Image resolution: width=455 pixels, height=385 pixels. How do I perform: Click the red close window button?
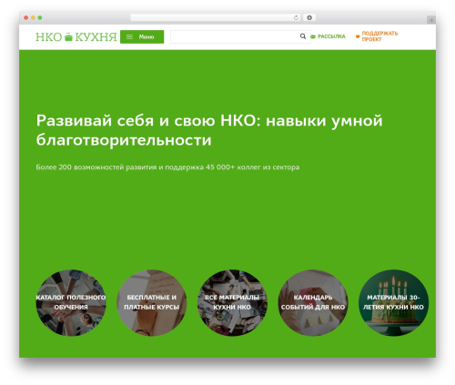tap(26, 18)
